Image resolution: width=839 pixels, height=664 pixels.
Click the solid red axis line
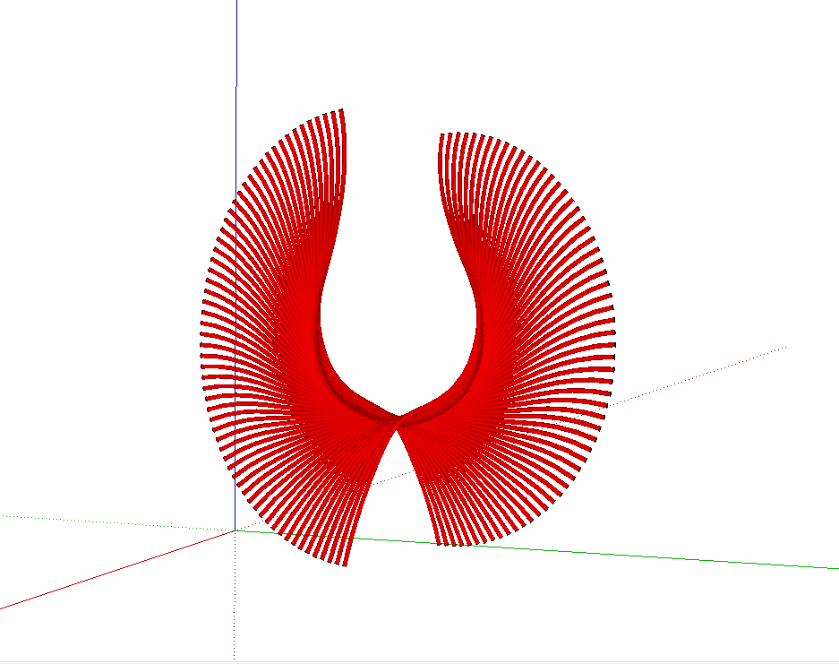pyautogui.click(x=117, y=570)
